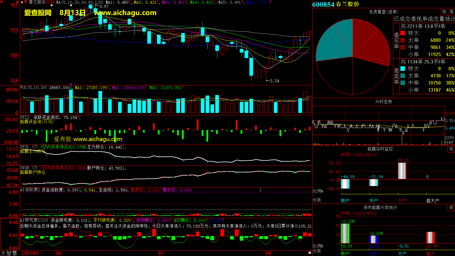455x256 pixels.
Task: Click the bright red 特大 buy-order swatch
Action: click(x=403, y=33)
